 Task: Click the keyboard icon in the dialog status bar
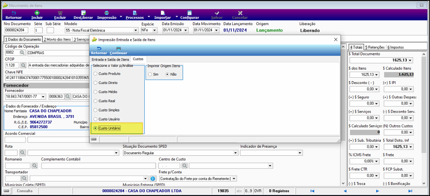94,139
